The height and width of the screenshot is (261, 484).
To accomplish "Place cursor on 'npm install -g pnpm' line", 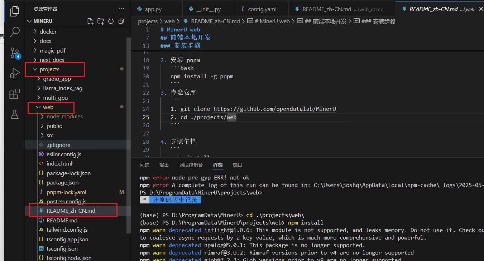I will click(202, 76).
